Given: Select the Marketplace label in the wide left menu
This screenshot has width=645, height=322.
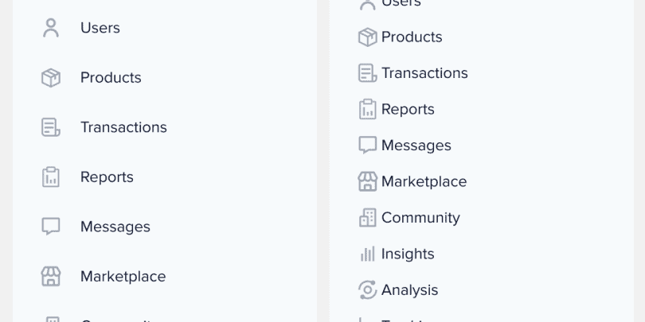Looking at the screenshot, I should point(123,277).
